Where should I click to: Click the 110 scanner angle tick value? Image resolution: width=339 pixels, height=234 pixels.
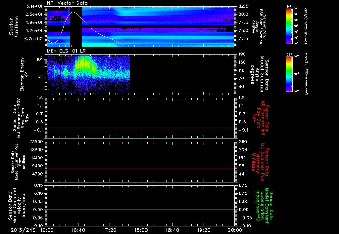click(242, 70)
